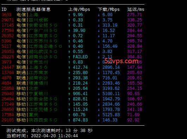Screen dimensions: 187x139
Task: Click the 移动|重庆 server name
Action: (27, 115)
